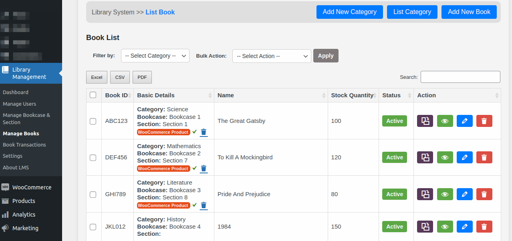Click the copy icon for book 1984
Viewport: 512px width, 241px height.
pyautogui.click(x=425, y=227)
